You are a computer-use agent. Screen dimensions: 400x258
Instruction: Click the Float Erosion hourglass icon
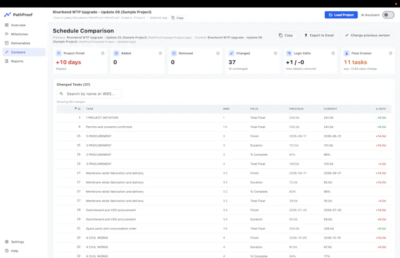tap(346, 53)
